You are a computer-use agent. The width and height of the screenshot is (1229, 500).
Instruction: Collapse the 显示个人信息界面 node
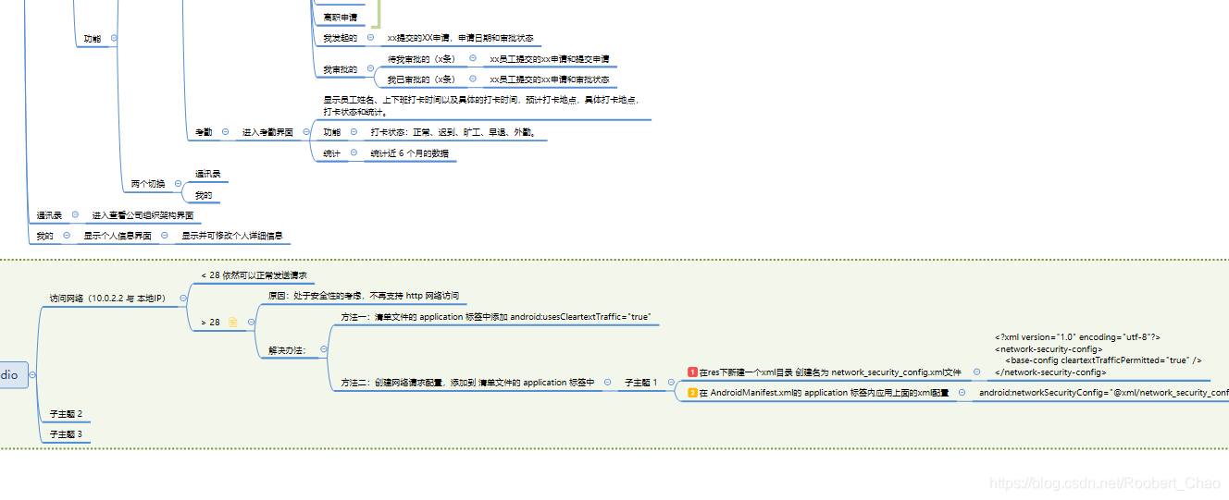click(164, 236)
